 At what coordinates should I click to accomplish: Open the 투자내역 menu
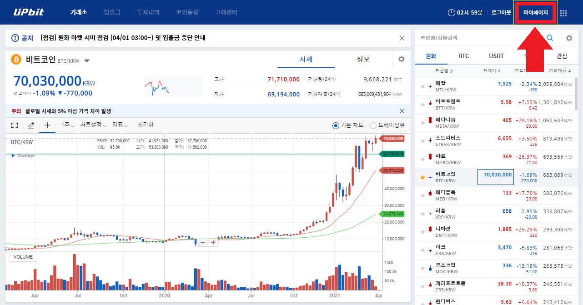(x=148, y=12)
